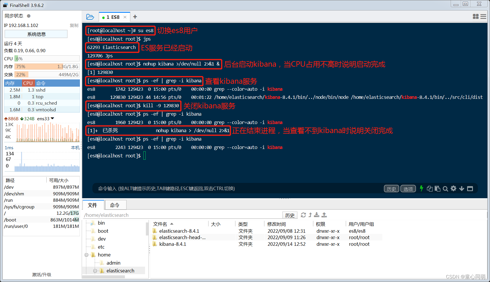490x282 pixels.
Task: Click the /home/elasticsearch path field
Action: click(x=182, y=215)
